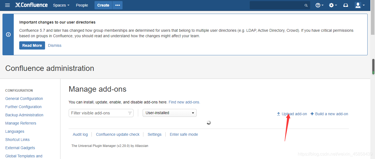This screenshot has width=375, height=159.
Task: Open the hamburger sidebar menu
Action: (x=7, y=5)
